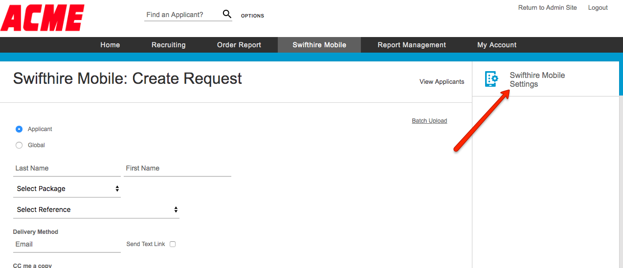Open Swifthire Mobile Settings text link
This screenshot has width=623, height=268.
(537, 79)
